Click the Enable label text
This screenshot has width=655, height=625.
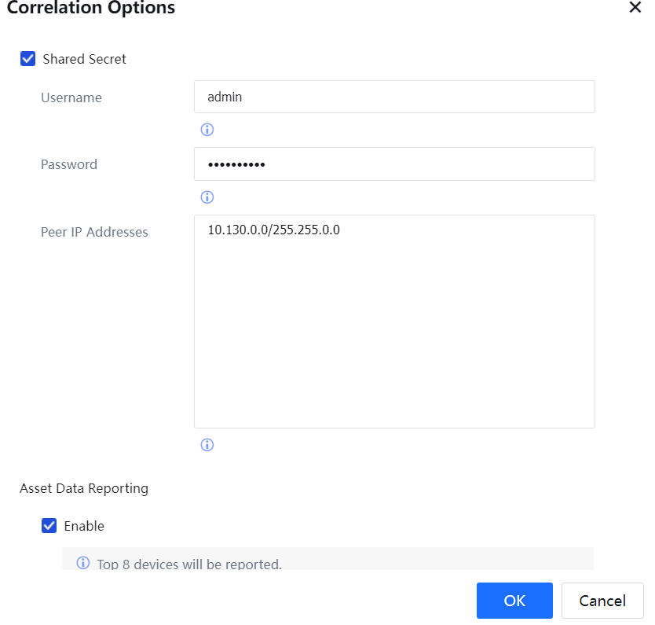pos(84,526)
